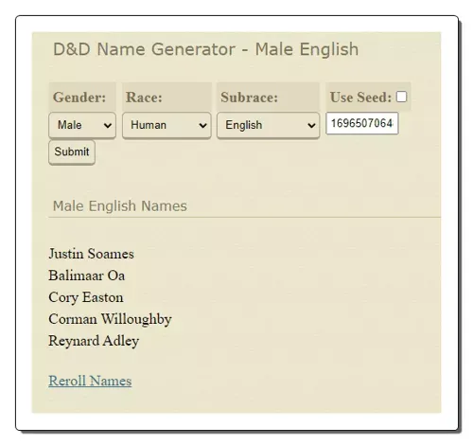This screenshot has width=473, height=445.
Task: Submit the name generator form
Action: 72,151
